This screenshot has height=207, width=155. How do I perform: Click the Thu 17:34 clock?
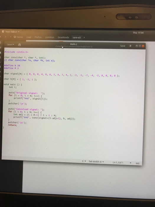coord(138,33)
